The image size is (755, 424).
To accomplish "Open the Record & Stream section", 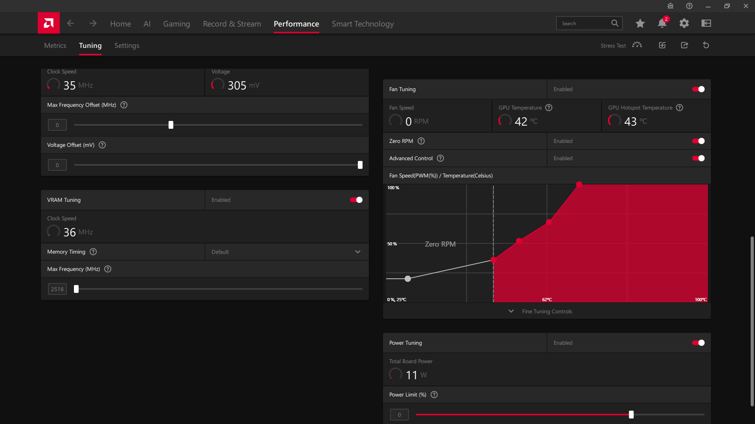I will (x=232, y=24).
